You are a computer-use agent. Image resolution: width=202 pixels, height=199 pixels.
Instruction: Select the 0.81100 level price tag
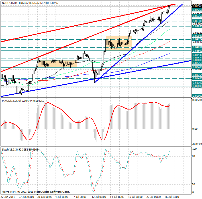(x=197, y=82)
